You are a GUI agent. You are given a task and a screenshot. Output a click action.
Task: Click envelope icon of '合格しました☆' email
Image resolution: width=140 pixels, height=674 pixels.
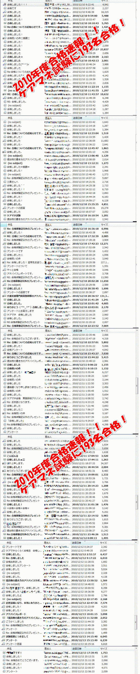click(5, 57)
